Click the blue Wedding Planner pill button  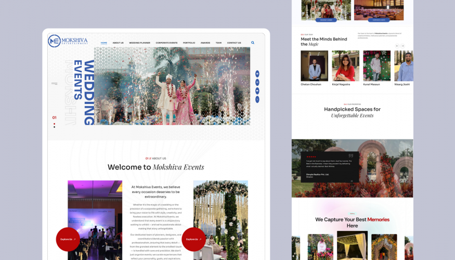326,20
